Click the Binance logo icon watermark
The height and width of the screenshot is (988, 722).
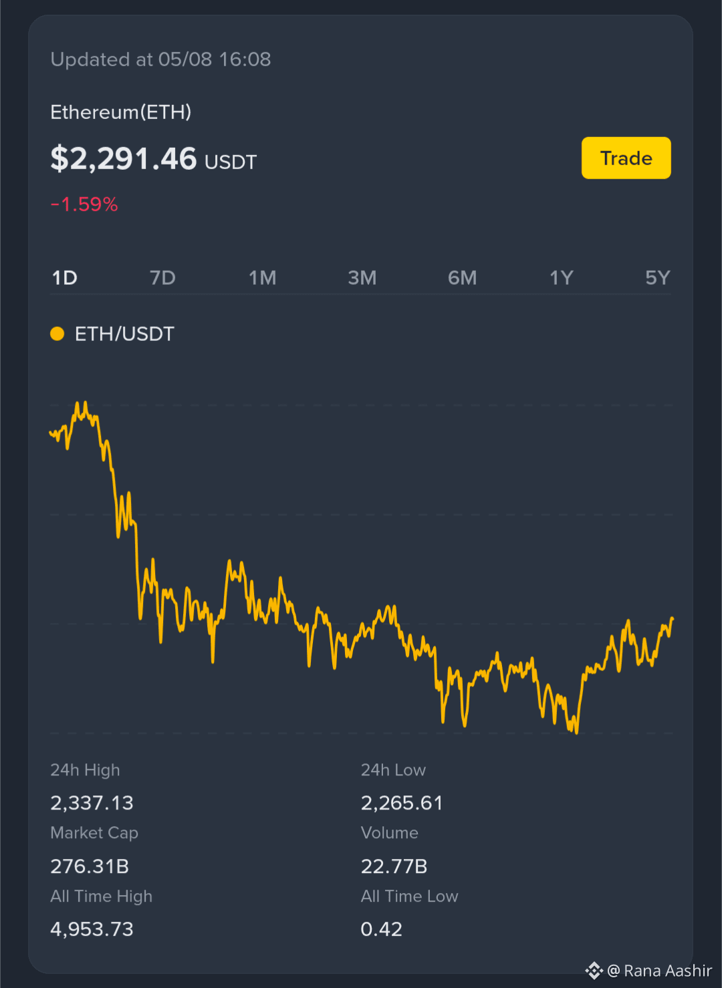pyautogui.click(x=594, y=971)
